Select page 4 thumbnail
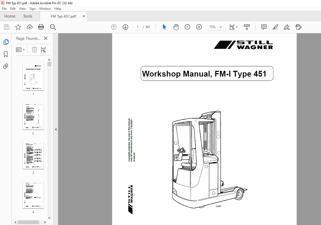This screenshot has width=321, height=225. click(x=33, y=195)
